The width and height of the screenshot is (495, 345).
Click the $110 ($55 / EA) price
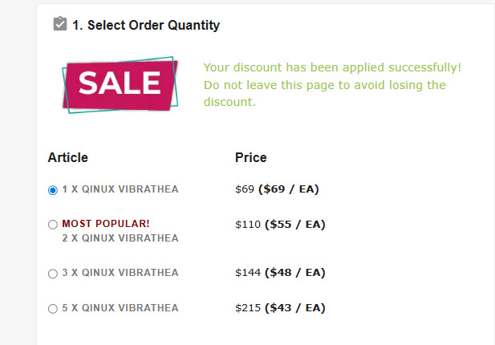click(279, 224)
